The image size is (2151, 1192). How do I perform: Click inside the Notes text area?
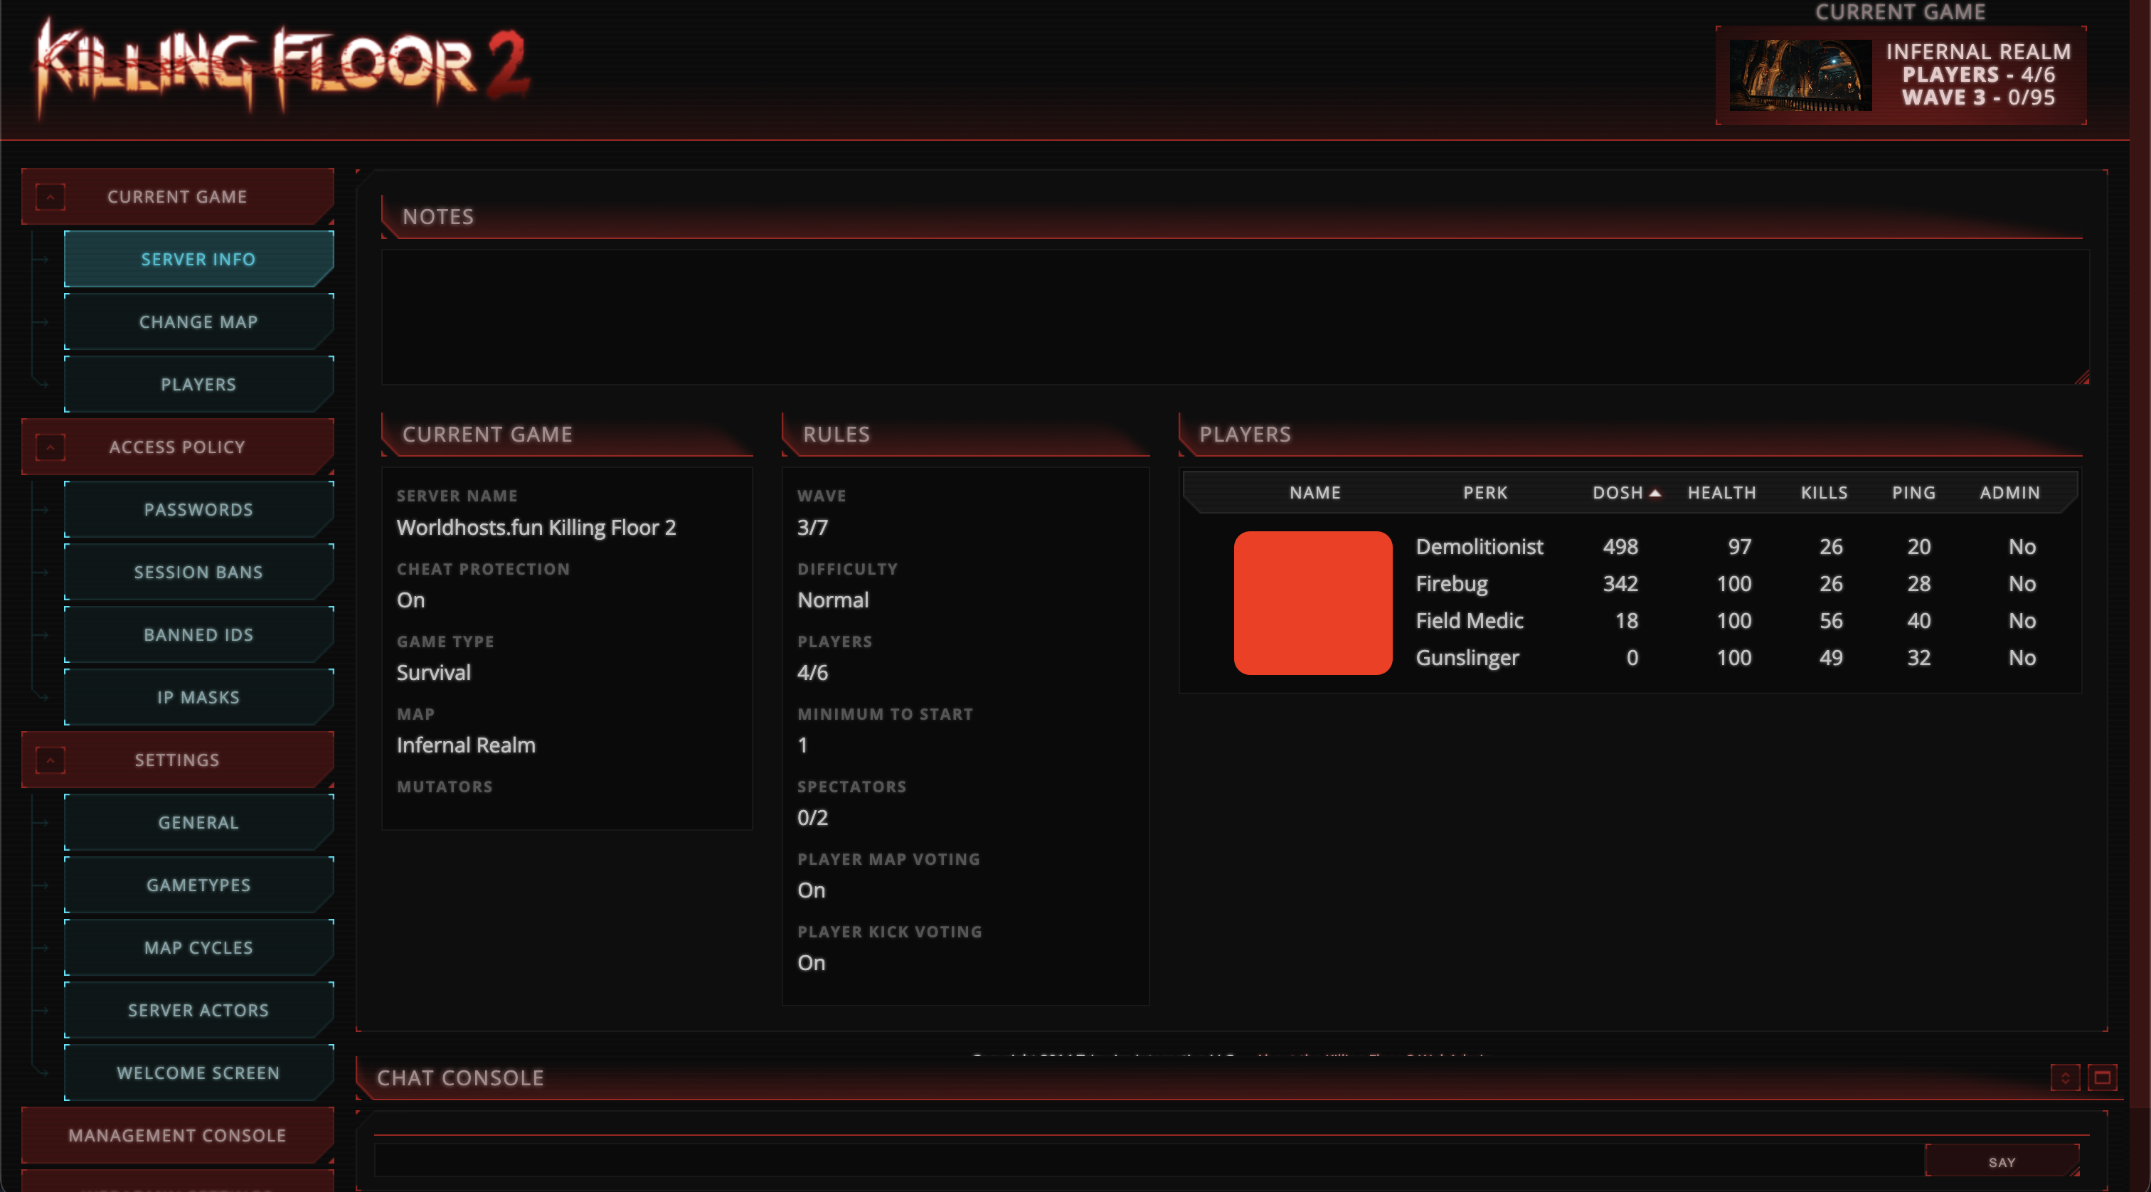coord(1234,317)
